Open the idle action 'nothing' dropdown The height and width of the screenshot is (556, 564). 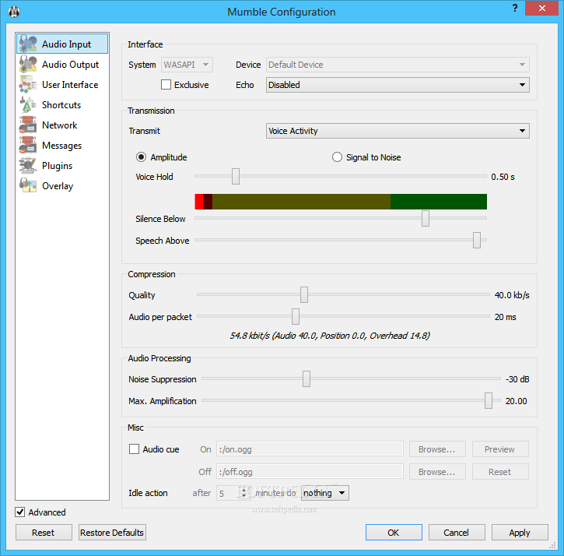coord(325,493)
